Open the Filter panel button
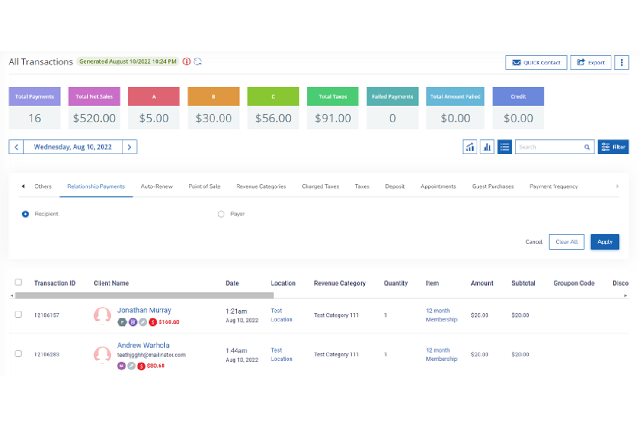640x427 pixels. pyautogui.click(x=613, y=147)
